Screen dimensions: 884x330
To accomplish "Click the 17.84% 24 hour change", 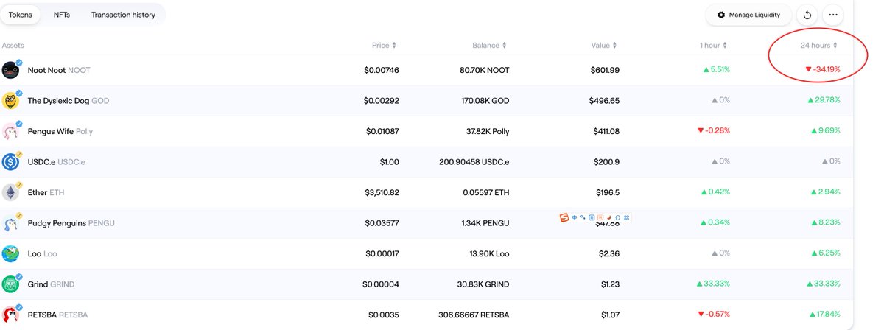I will pyautogui.click(x=825, y=315).
